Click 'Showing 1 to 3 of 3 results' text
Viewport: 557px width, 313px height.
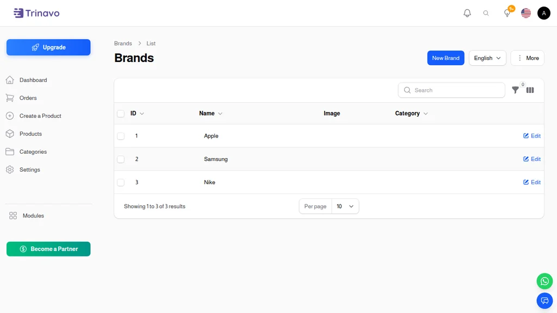154,206
